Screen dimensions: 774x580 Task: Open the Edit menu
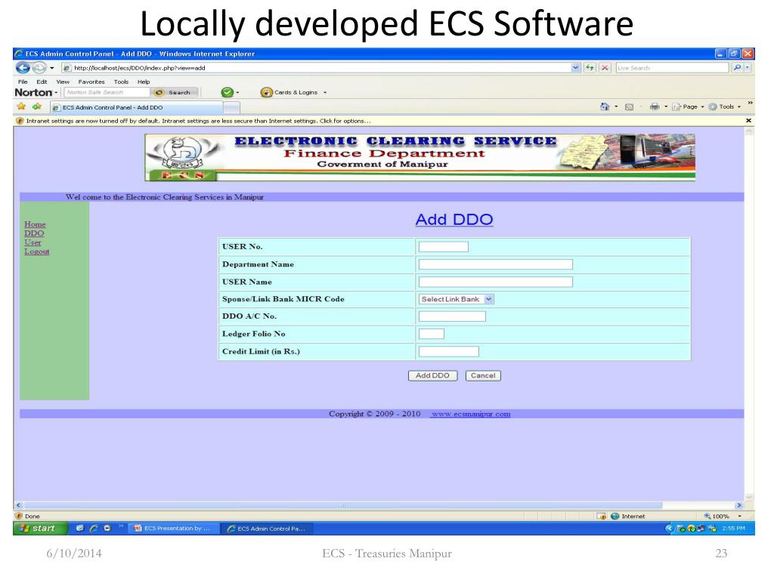click(x=42, y=82)
